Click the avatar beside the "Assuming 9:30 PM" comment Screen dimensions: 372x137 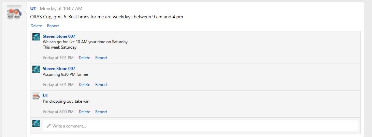pos(36,69)
